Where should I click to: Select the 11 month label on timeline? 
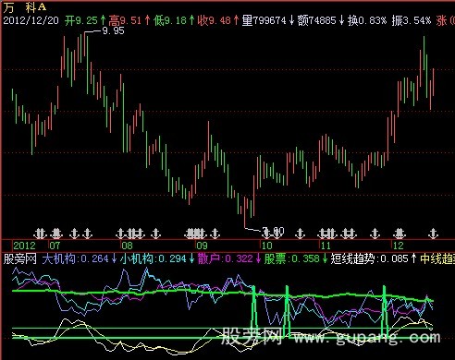(x=326, y=246)
